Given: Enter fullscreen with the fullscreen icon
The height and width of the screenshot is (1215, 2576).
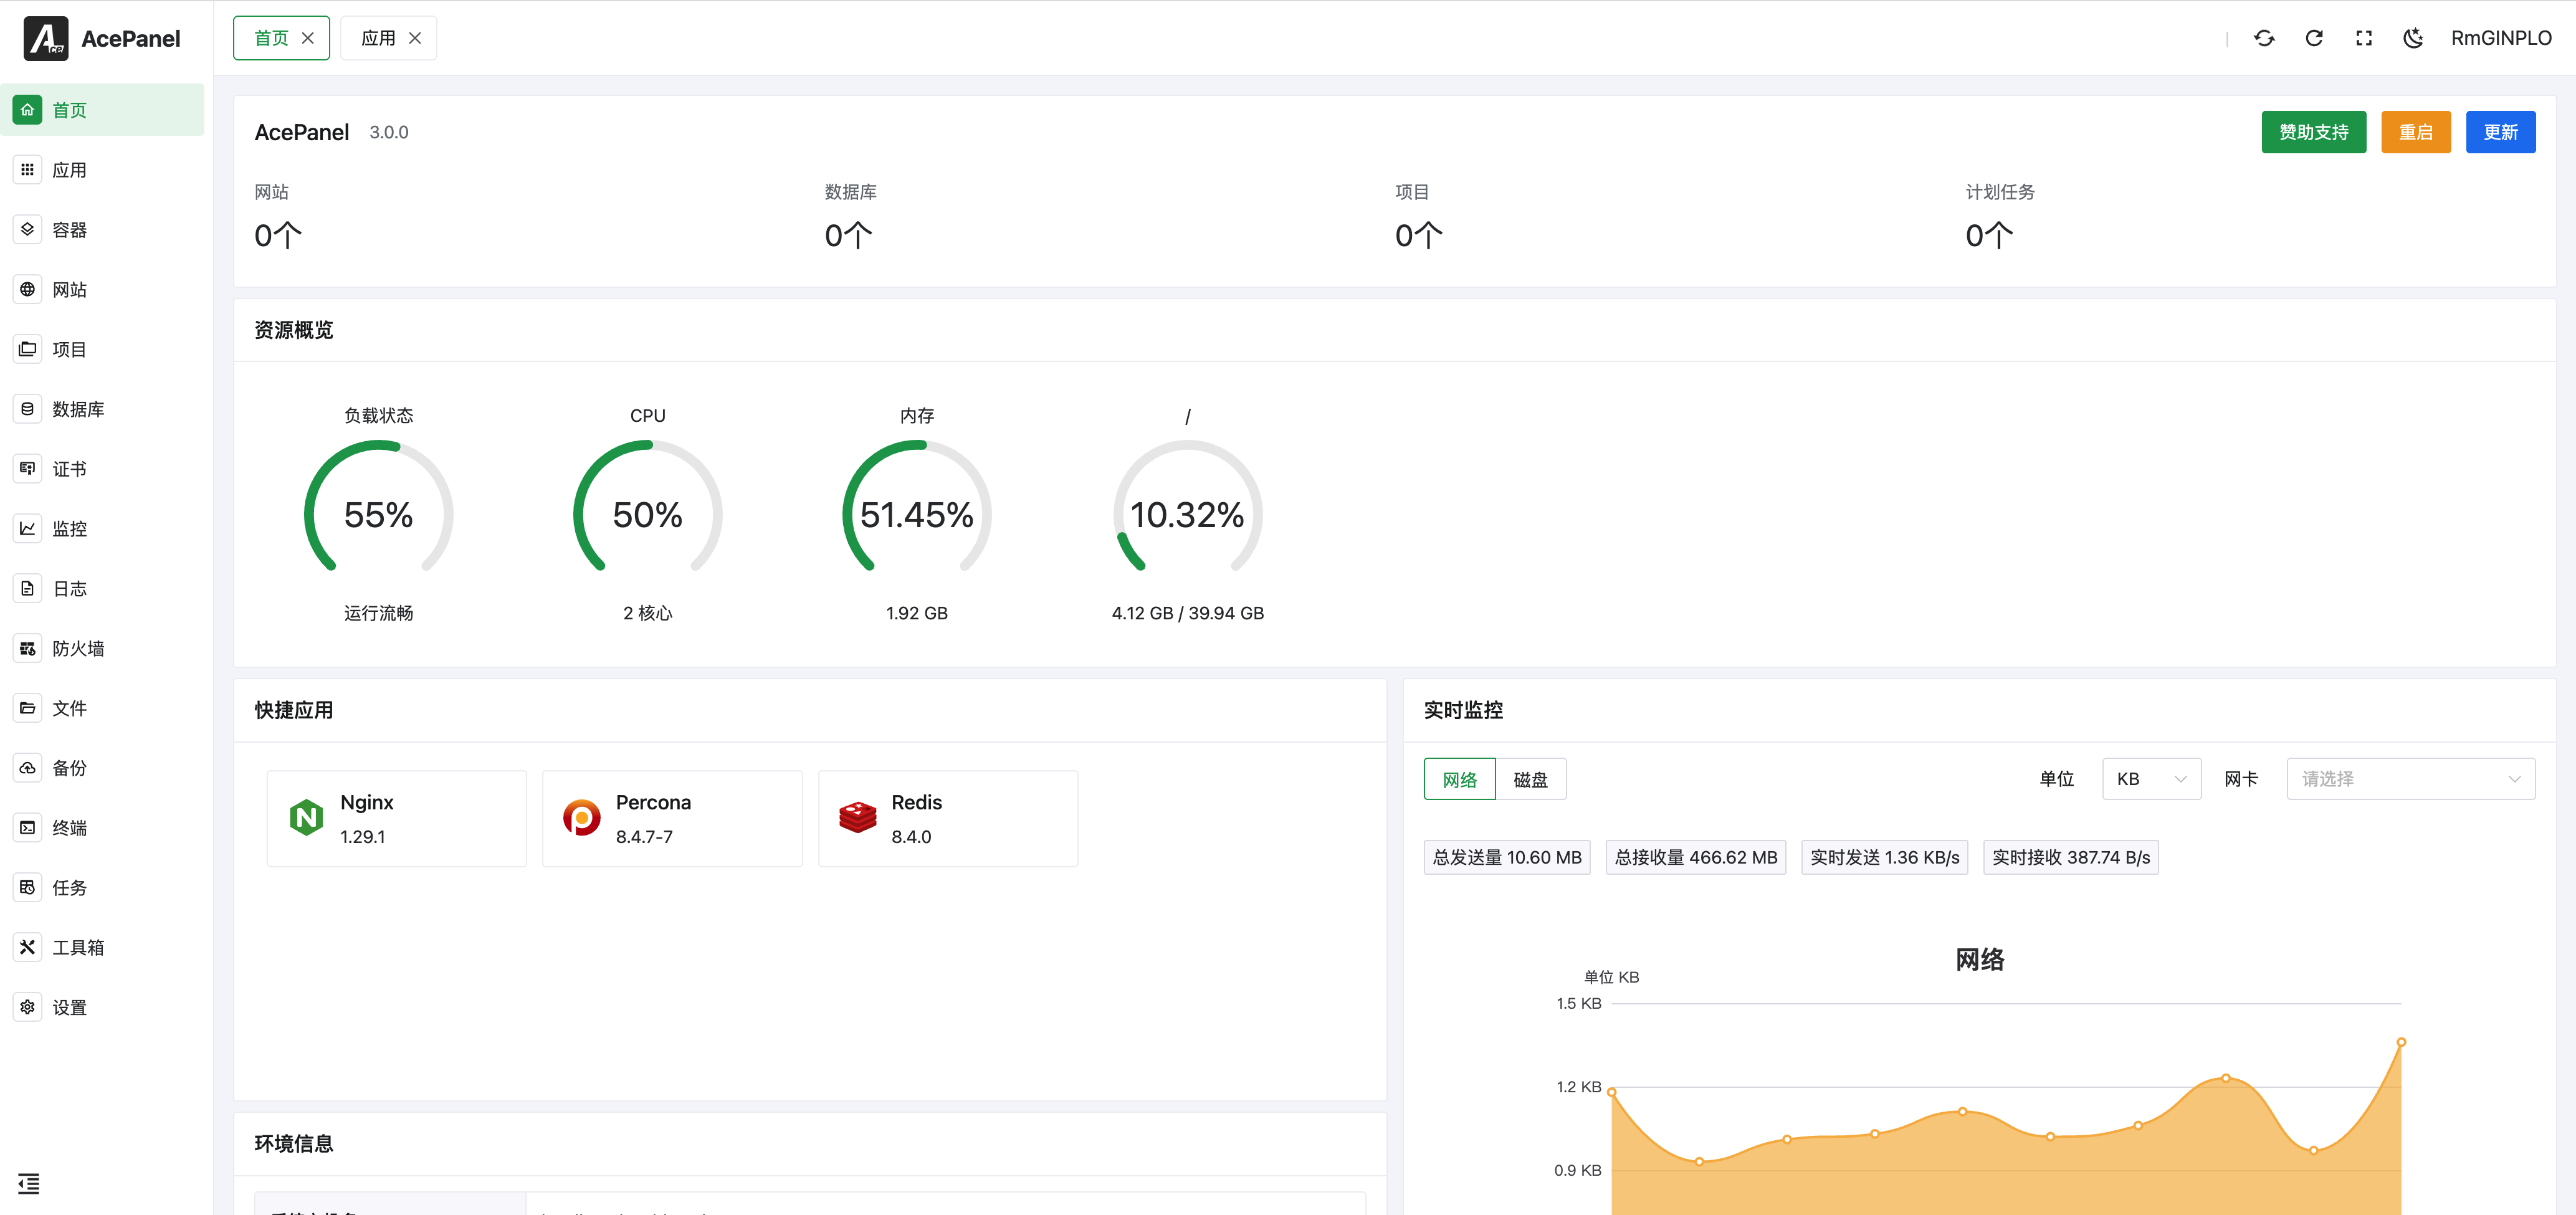Looking at the screenshot, I should 2363,38.
